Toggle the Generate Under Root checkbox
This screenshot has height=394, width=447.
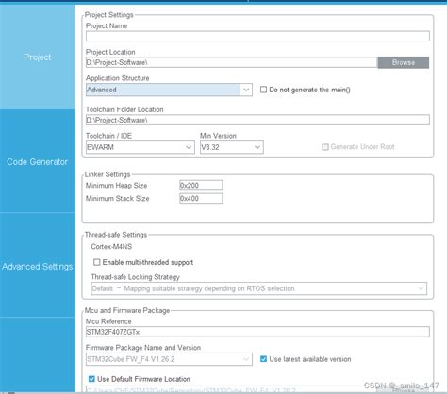[325, 147]
